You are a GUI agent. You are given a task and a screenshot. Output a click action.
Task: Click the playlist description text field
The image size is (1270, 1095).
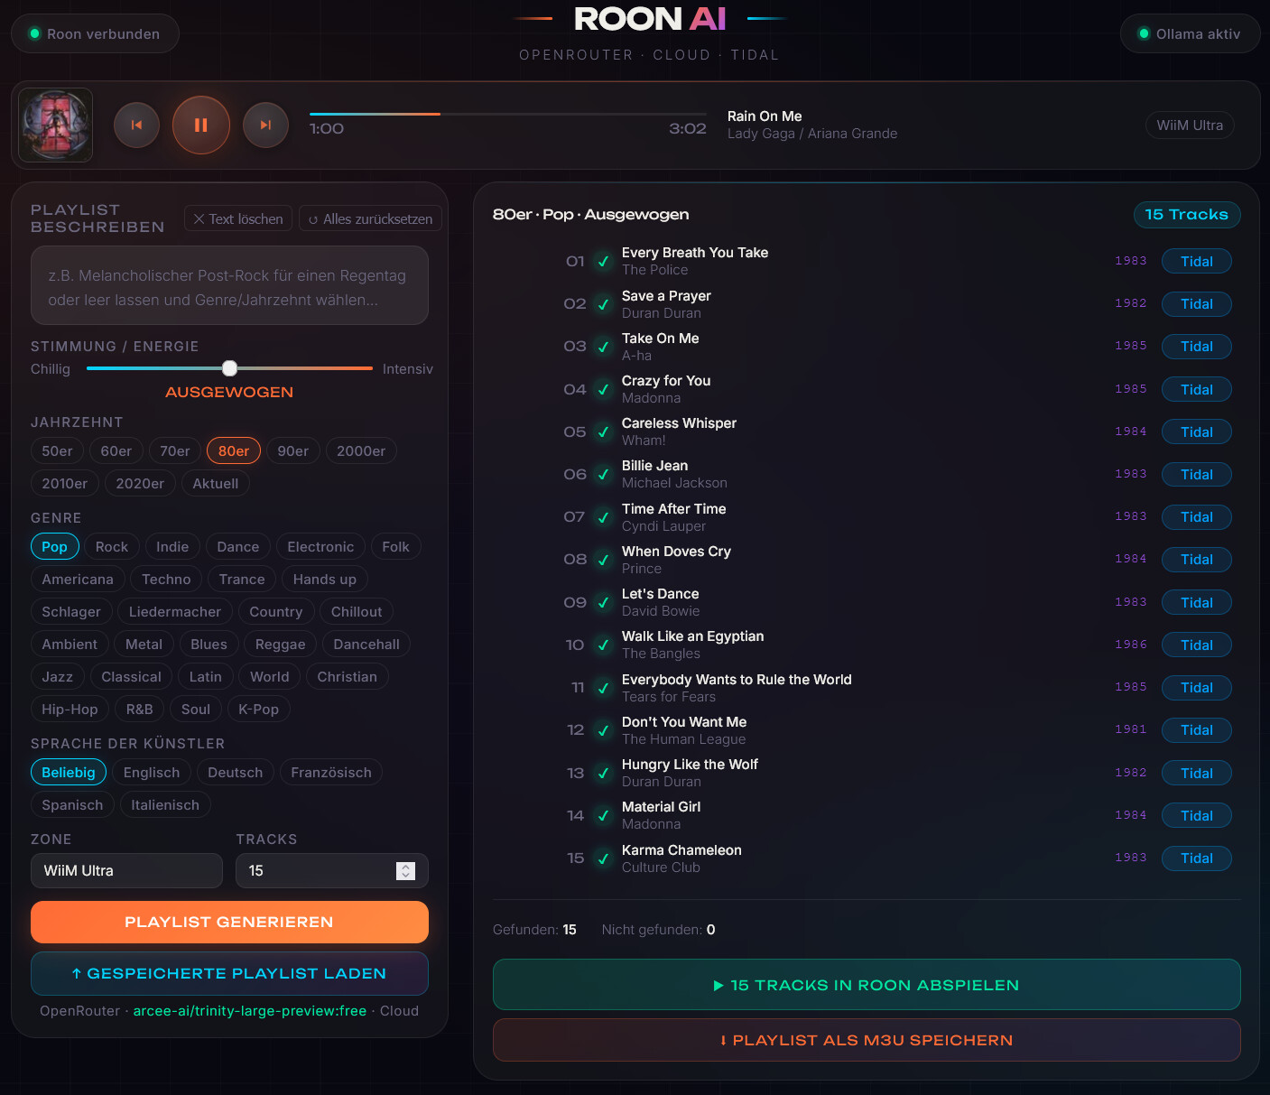click(229, 286)
